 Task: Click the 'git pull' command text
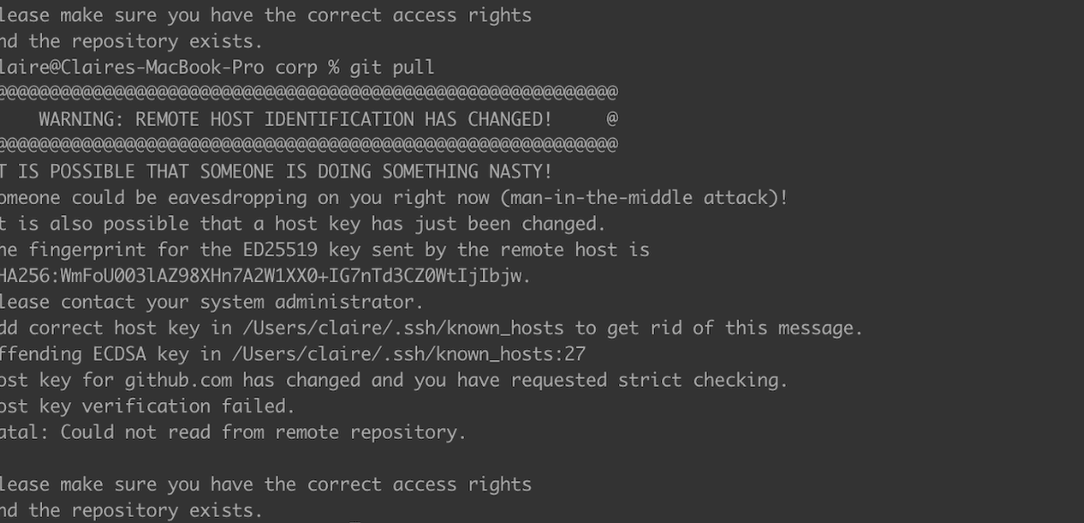391,67
